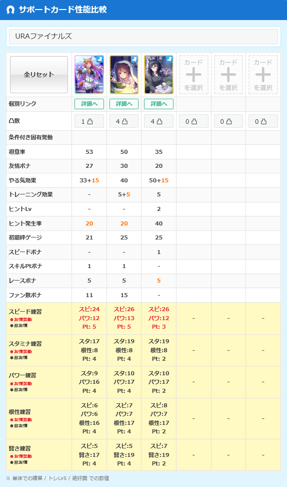This screenshot has width=287, height=487.
Task: Select the last empty card plus slot
Action: pos(263,75)
